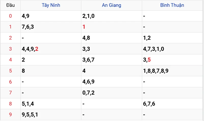Click the Tây Ninh column header
Viewport: 204px width, 121px height.
coord(51,5)
